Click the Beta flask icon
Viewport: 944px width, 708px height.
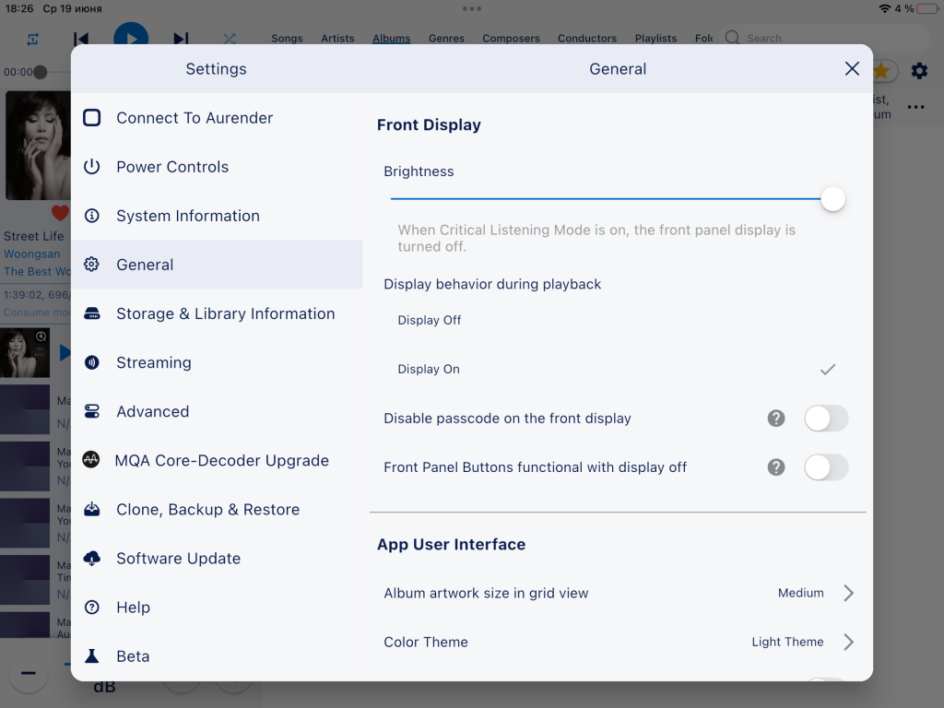pyautogui.click(x=91, y=656)
